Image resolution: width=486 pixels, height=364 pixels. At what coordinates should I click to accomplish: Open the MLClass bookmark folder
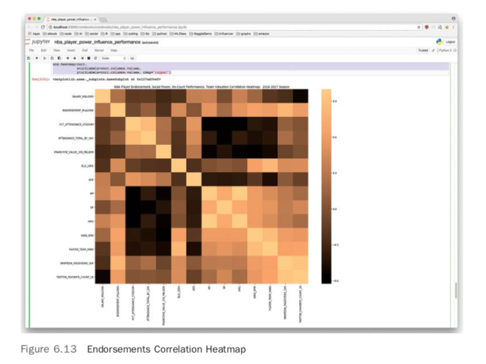tap(178, 33)
